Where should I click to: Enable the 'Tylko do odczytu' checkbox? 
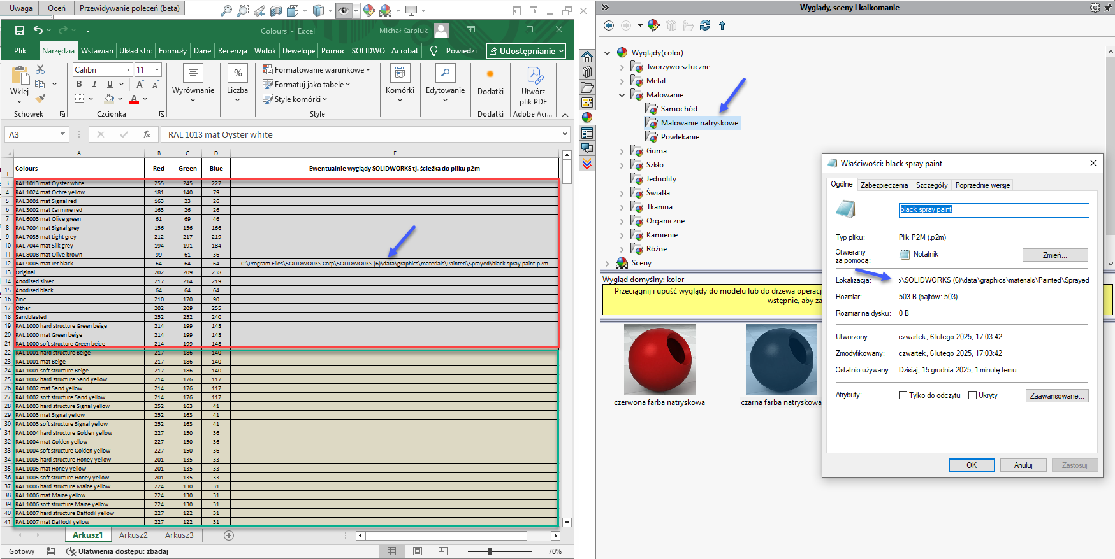(903, 395)
